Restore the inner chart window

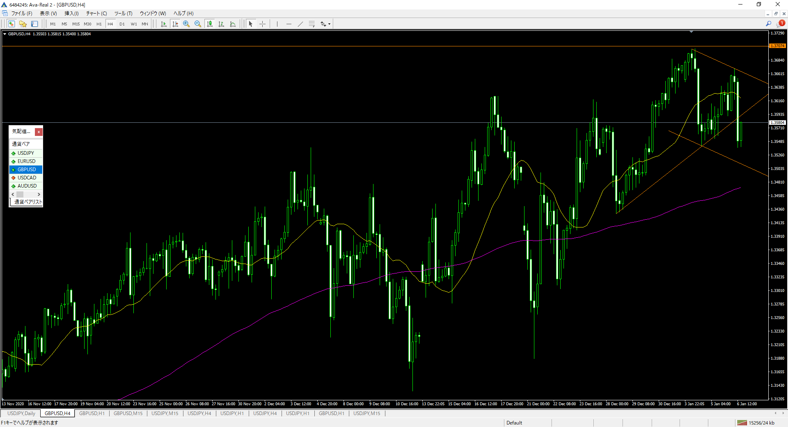(776, 14)
